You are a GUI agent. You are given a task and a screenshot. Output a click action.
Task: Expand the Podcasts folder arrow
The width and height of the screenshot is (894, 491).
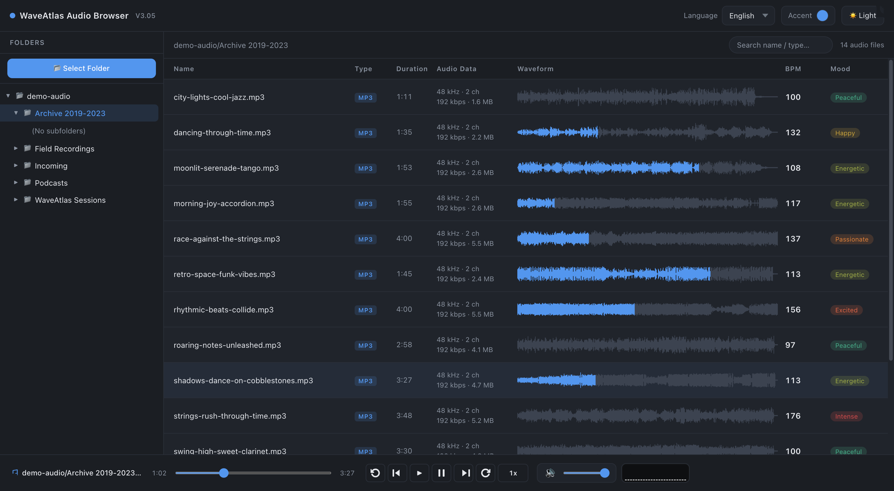16,183
